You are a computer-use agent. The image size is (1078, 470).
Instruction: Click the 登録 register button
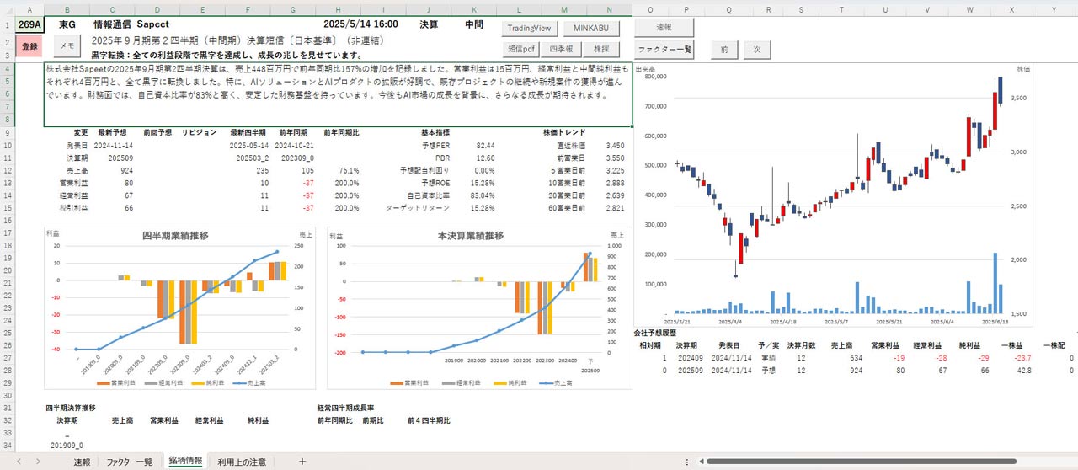point(29,45)
